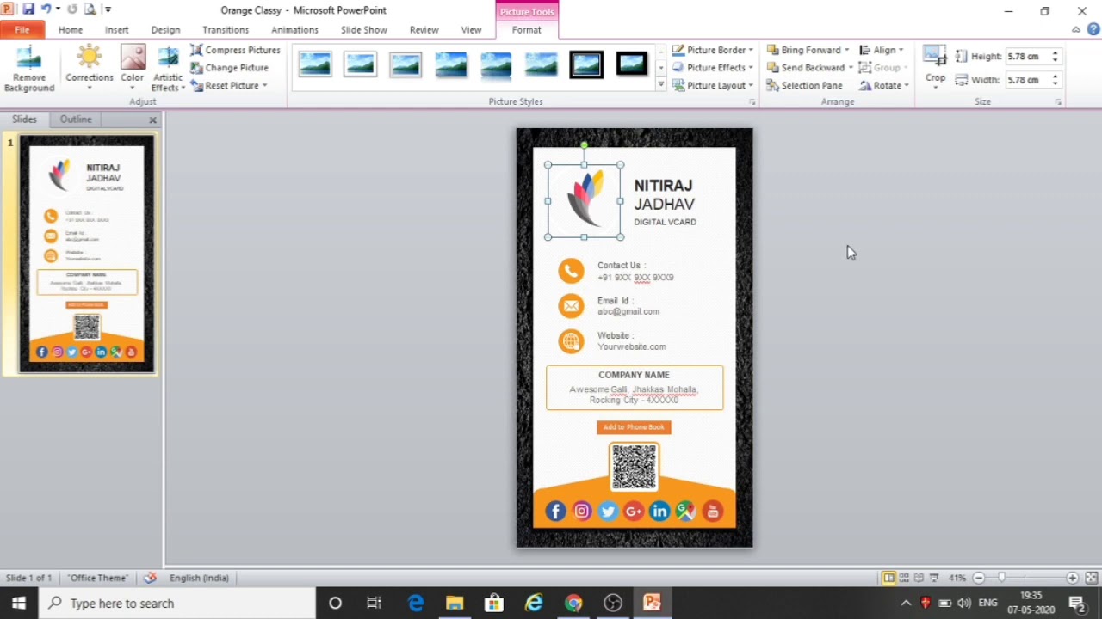Viewport: 1102px width, 619px height.
Task: Open the Corrections options
Action: [89, 69]
